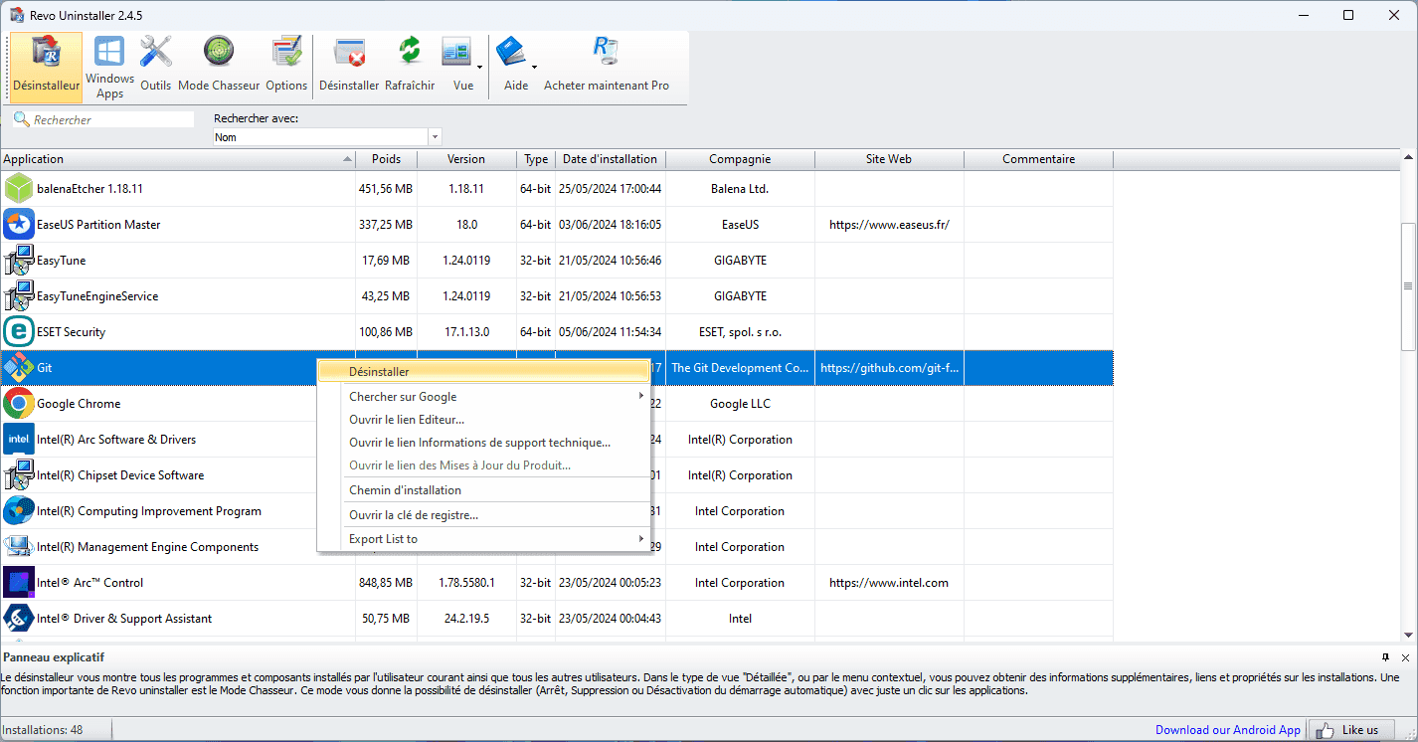
Task: Click https://www.easeus.fr/ cell
Action: (889, 224)
